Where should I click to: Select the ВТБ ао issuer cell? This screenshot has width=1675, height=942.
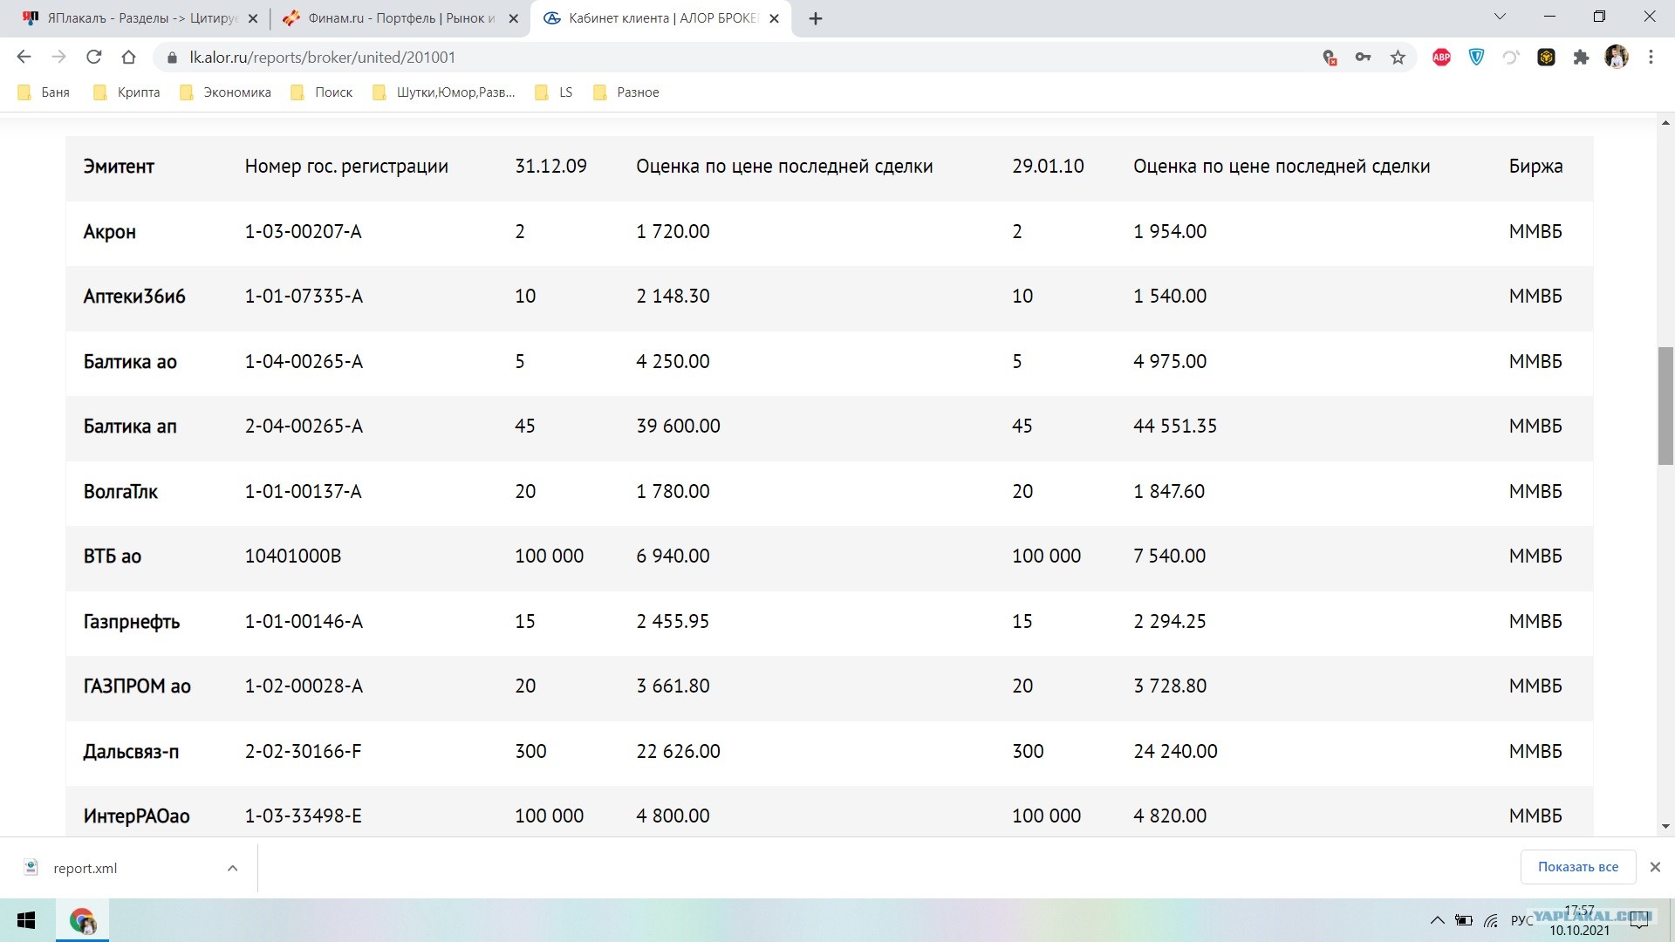(113, 556)
